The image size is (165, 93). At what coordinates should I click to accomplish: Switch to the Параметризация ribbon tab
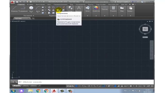(61, 5)
